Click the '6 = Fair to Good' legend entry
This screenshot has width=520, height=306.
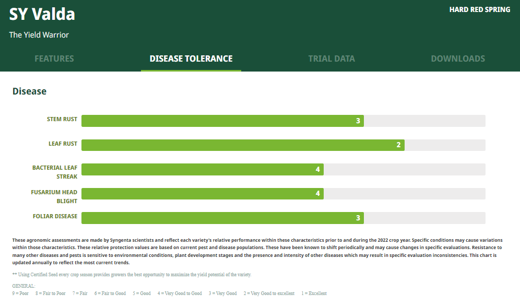110,293
